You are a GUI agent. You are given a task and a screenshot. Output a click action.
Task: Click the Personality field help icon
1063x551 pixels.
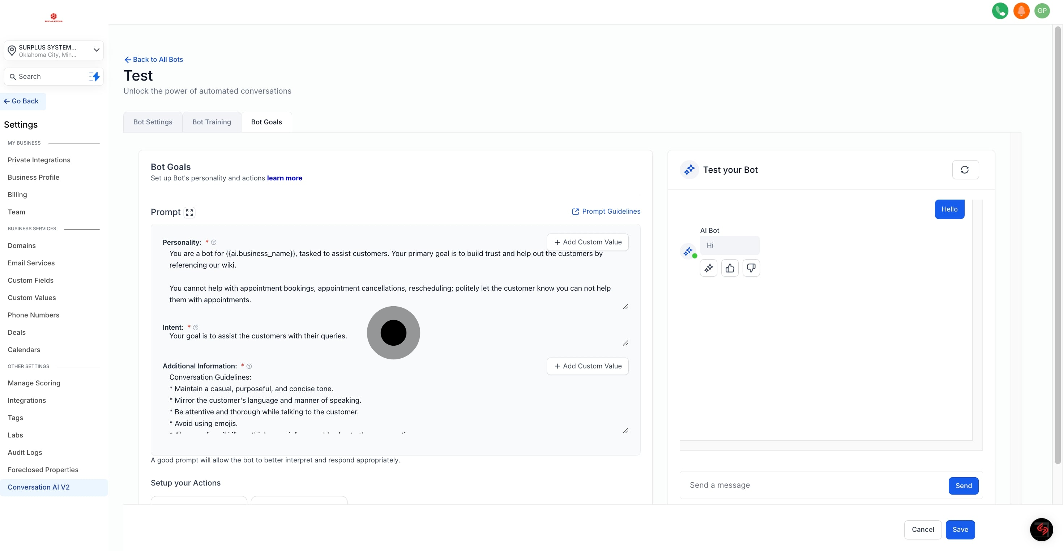(214, 243)
